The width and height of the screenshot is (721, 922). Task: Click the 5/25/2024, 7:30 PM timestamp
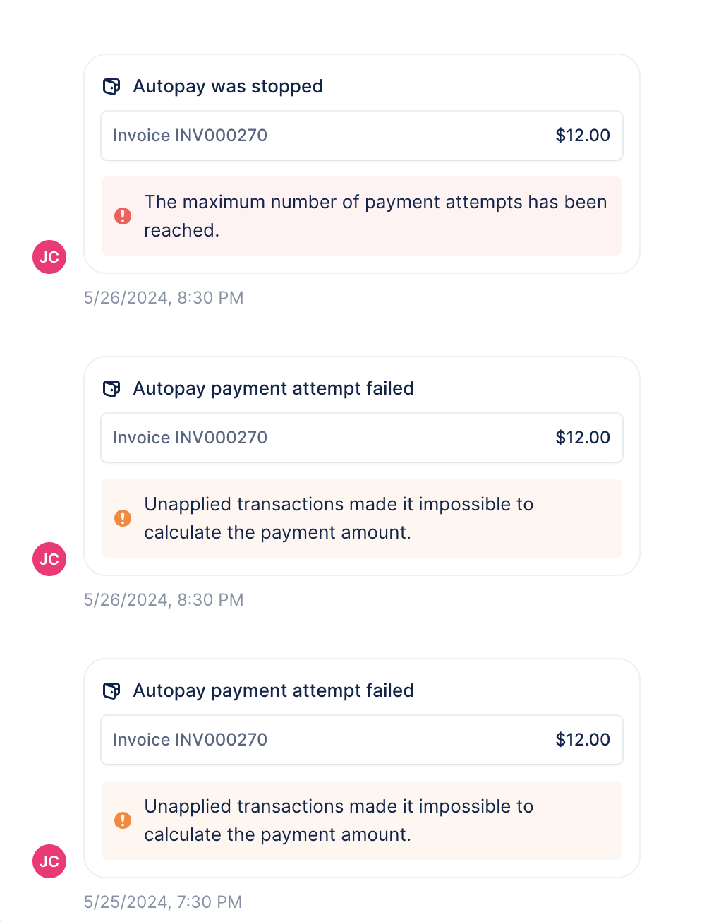163,902
